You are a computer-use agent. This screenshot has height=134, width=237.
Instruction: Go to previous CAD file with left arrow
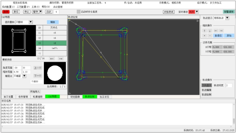52,59
